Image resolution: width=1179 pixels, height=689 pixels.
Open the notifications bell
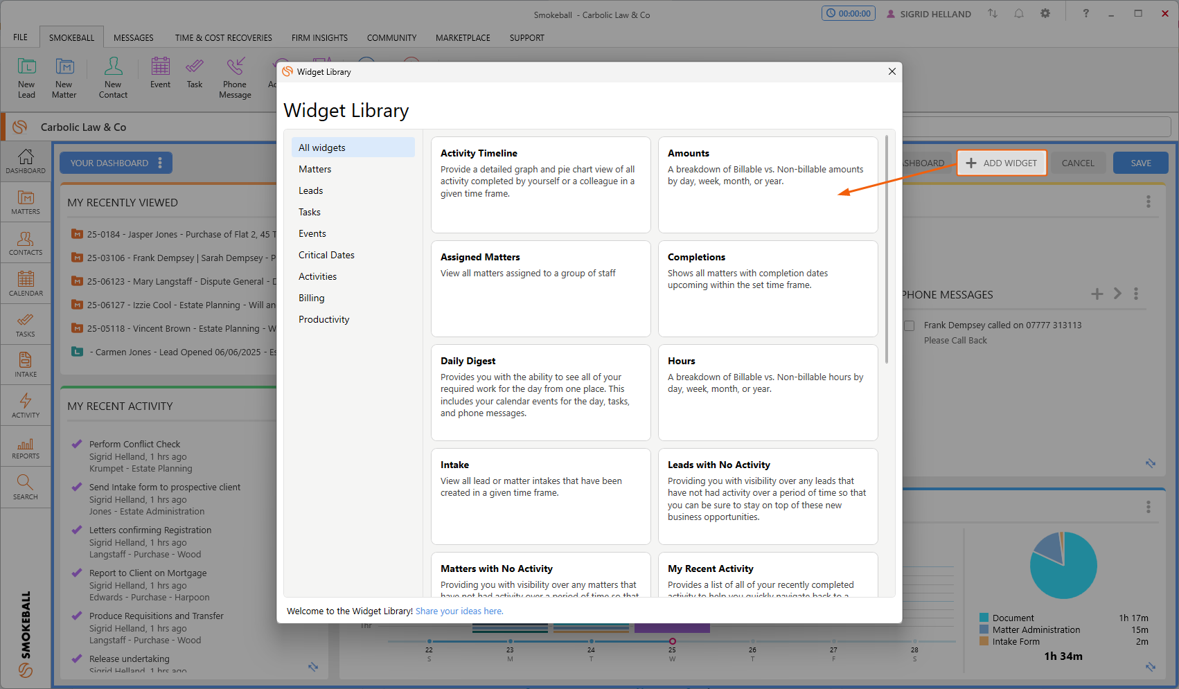point(1019,13)
